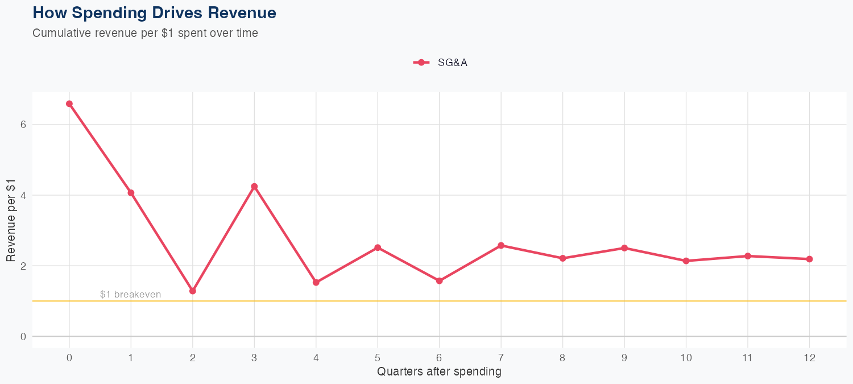The width and height of the screenshot is (853, 384).
Task: Select the cumulative revenue subtitle text
Action: (x=145, y=33)
